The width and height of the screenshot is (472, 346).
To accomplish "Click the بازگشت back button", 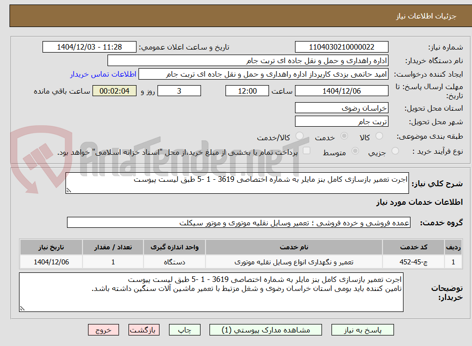I will 143,330.
